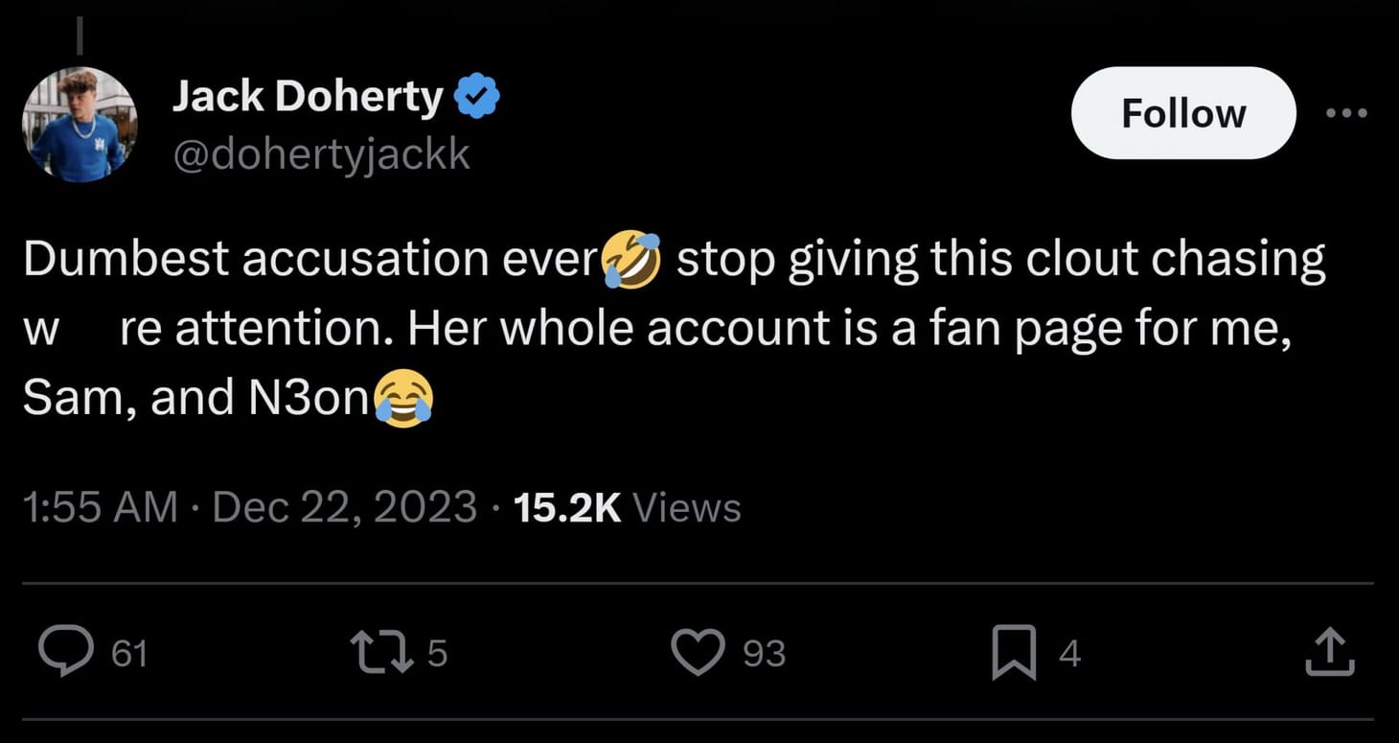Open the three-dot more options menu
Screen dimensions: 1399x743
pyautogui.click(x=1348, y=113)
